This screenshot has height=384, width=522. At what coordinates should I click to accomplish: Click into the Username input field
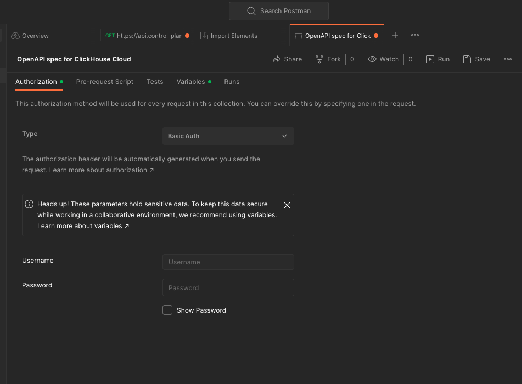[x=228, y=262]
